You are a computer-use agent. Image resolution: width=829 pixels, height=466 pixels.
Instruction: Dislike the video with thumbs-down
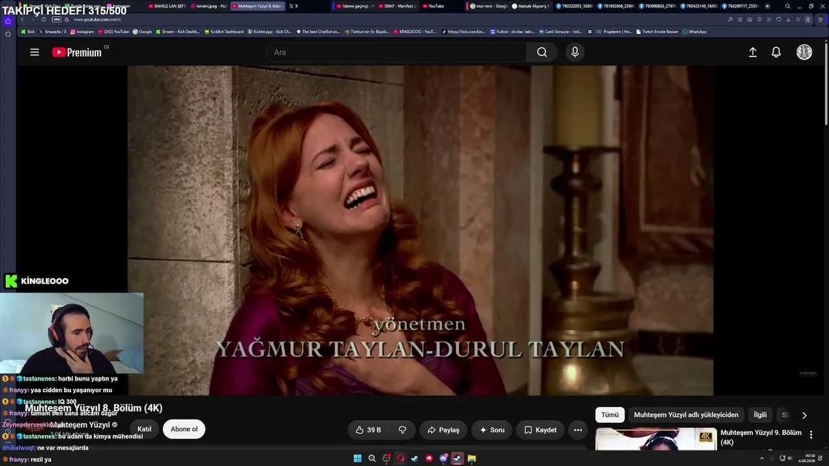point(402,430)
